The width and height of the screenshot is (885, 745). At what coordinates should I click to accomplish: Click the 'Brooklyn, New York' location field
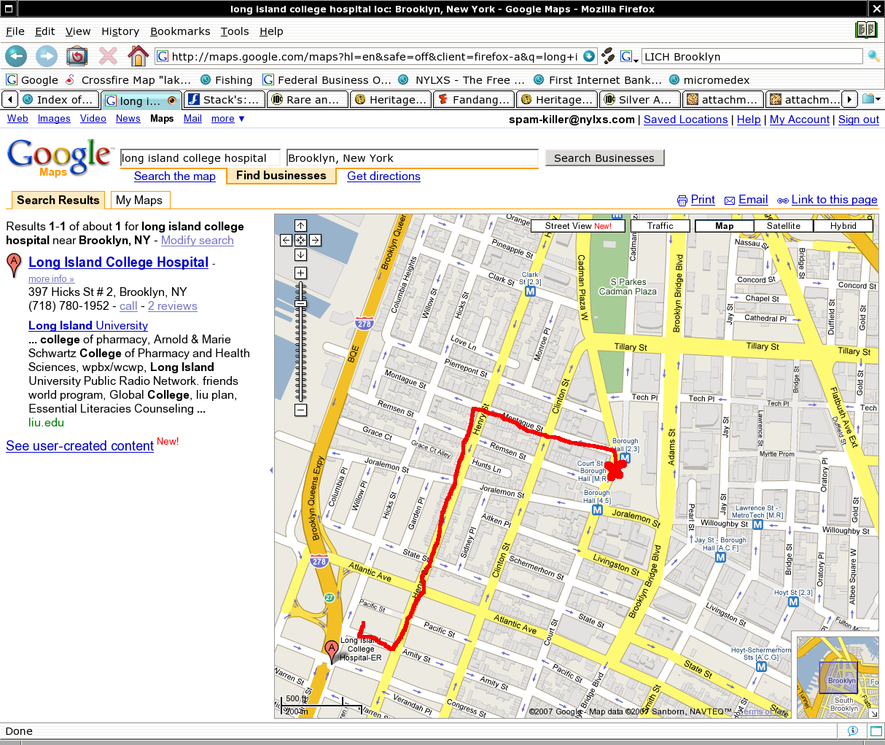pos(413,158)
